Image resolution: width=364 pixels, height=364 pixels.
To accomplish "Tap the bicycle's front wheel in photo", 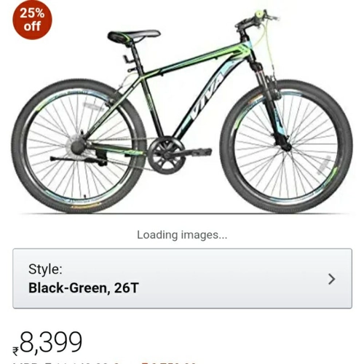I will pyautogui.click(x=286, y=147).
